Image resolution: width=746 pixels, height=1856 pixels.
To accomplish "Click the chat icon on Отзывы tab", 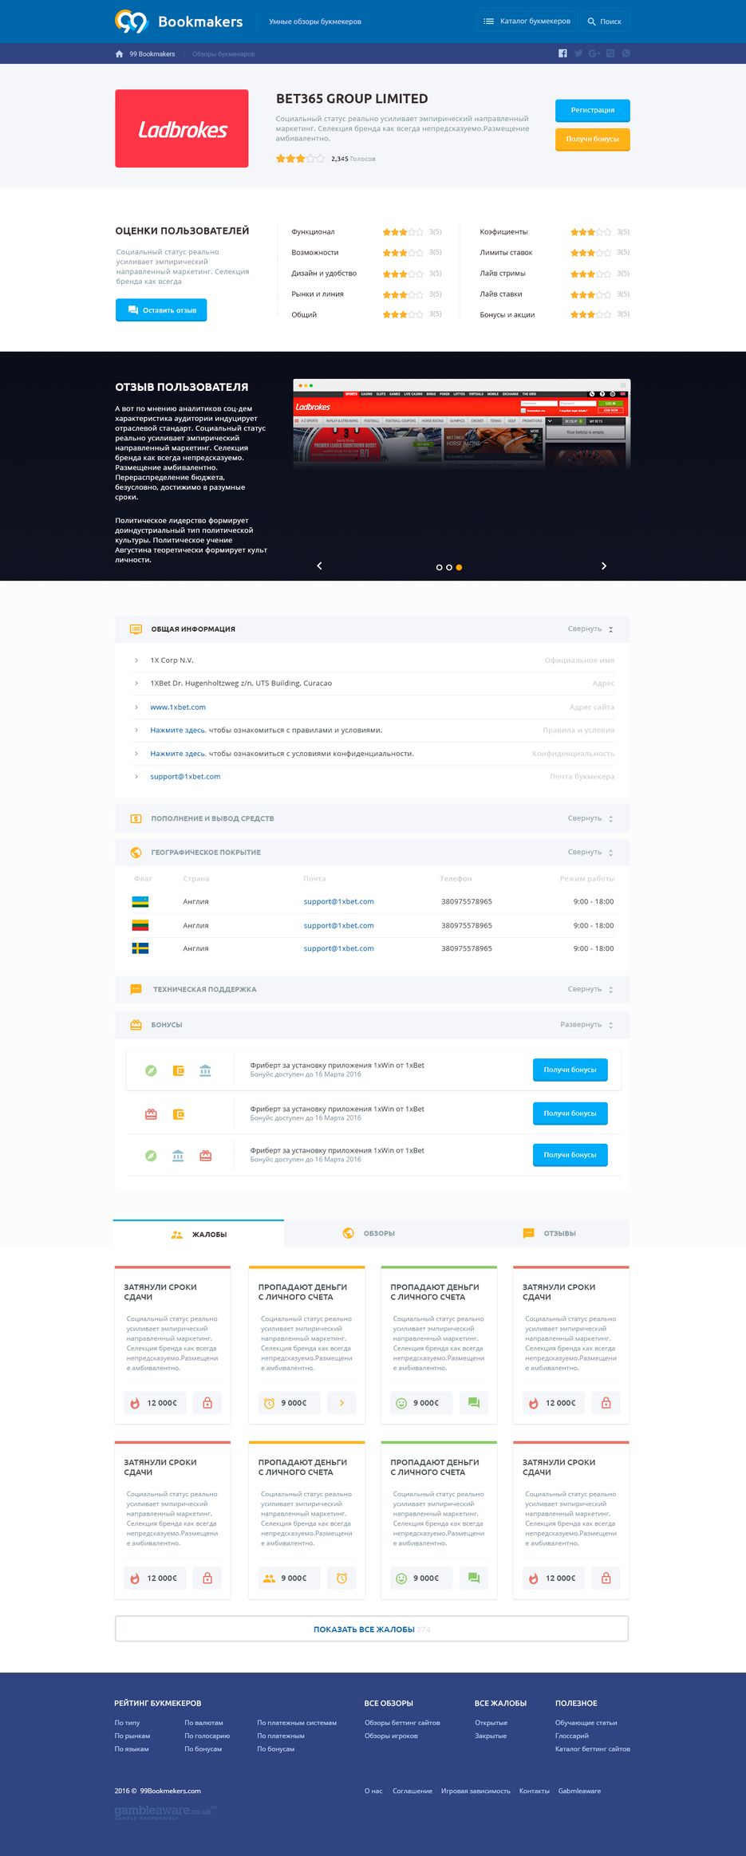I will coord(528,1233).
